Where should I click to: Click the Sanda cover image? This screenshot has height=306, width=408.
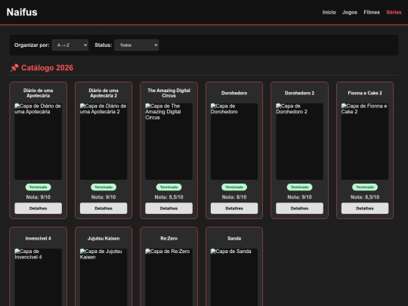tap(234, 277)
